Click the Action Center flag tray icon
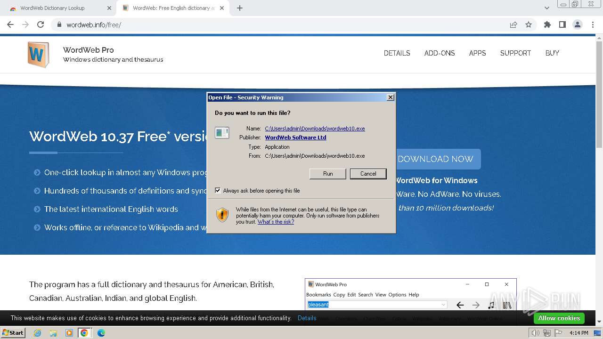The image size is (603, 339). point(557,333)
